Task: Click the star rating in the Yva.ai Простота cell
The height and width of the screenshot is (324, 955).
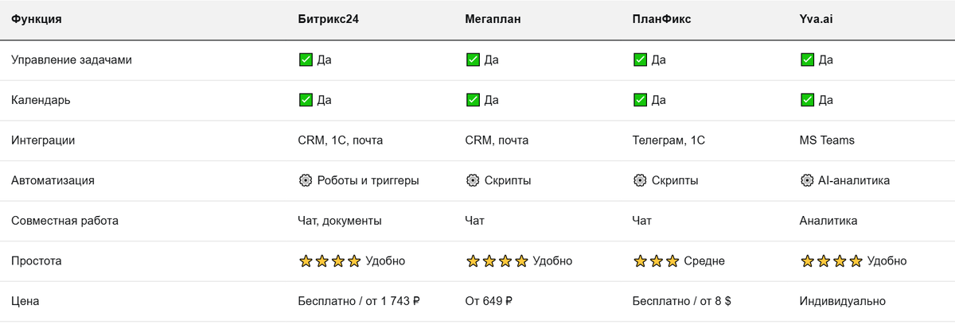Action: tap(831, 261)
